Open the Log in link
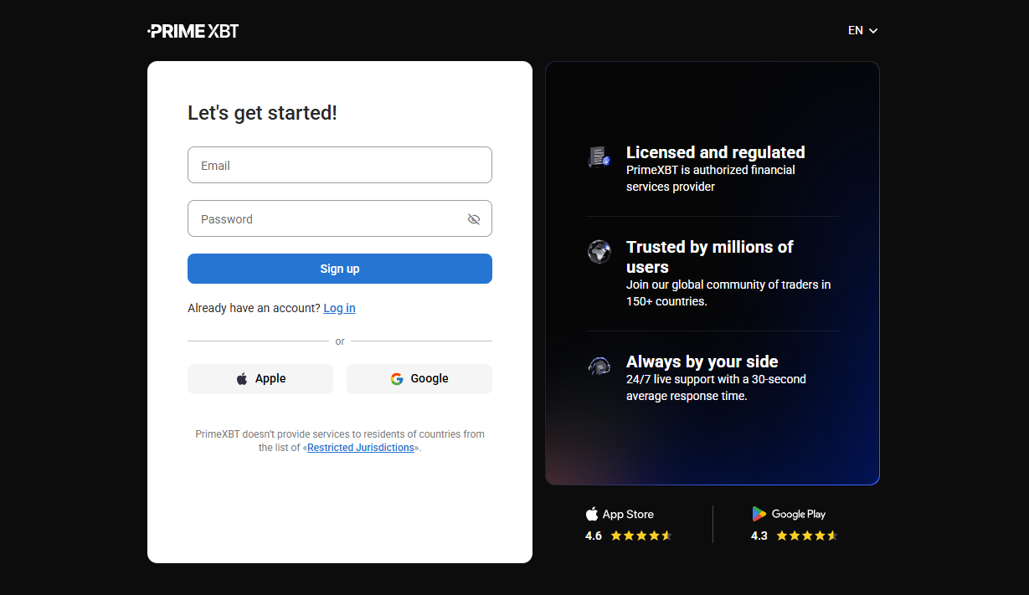The width and height of the screenshot is (1029, 595). click(339, 308)
